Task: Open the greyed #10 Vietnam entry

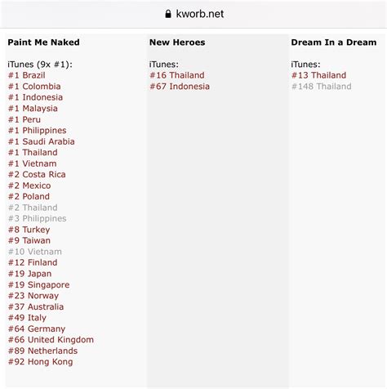Action: 35,252
